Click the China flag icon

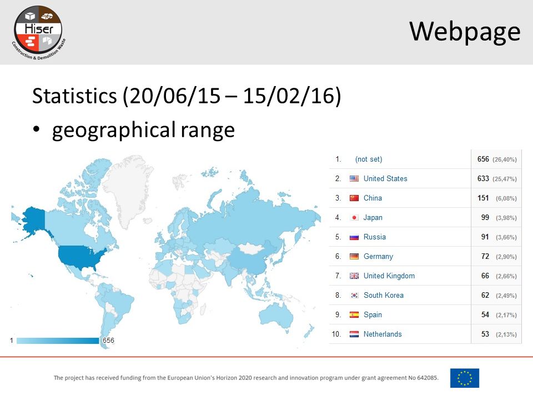(354, 198)
